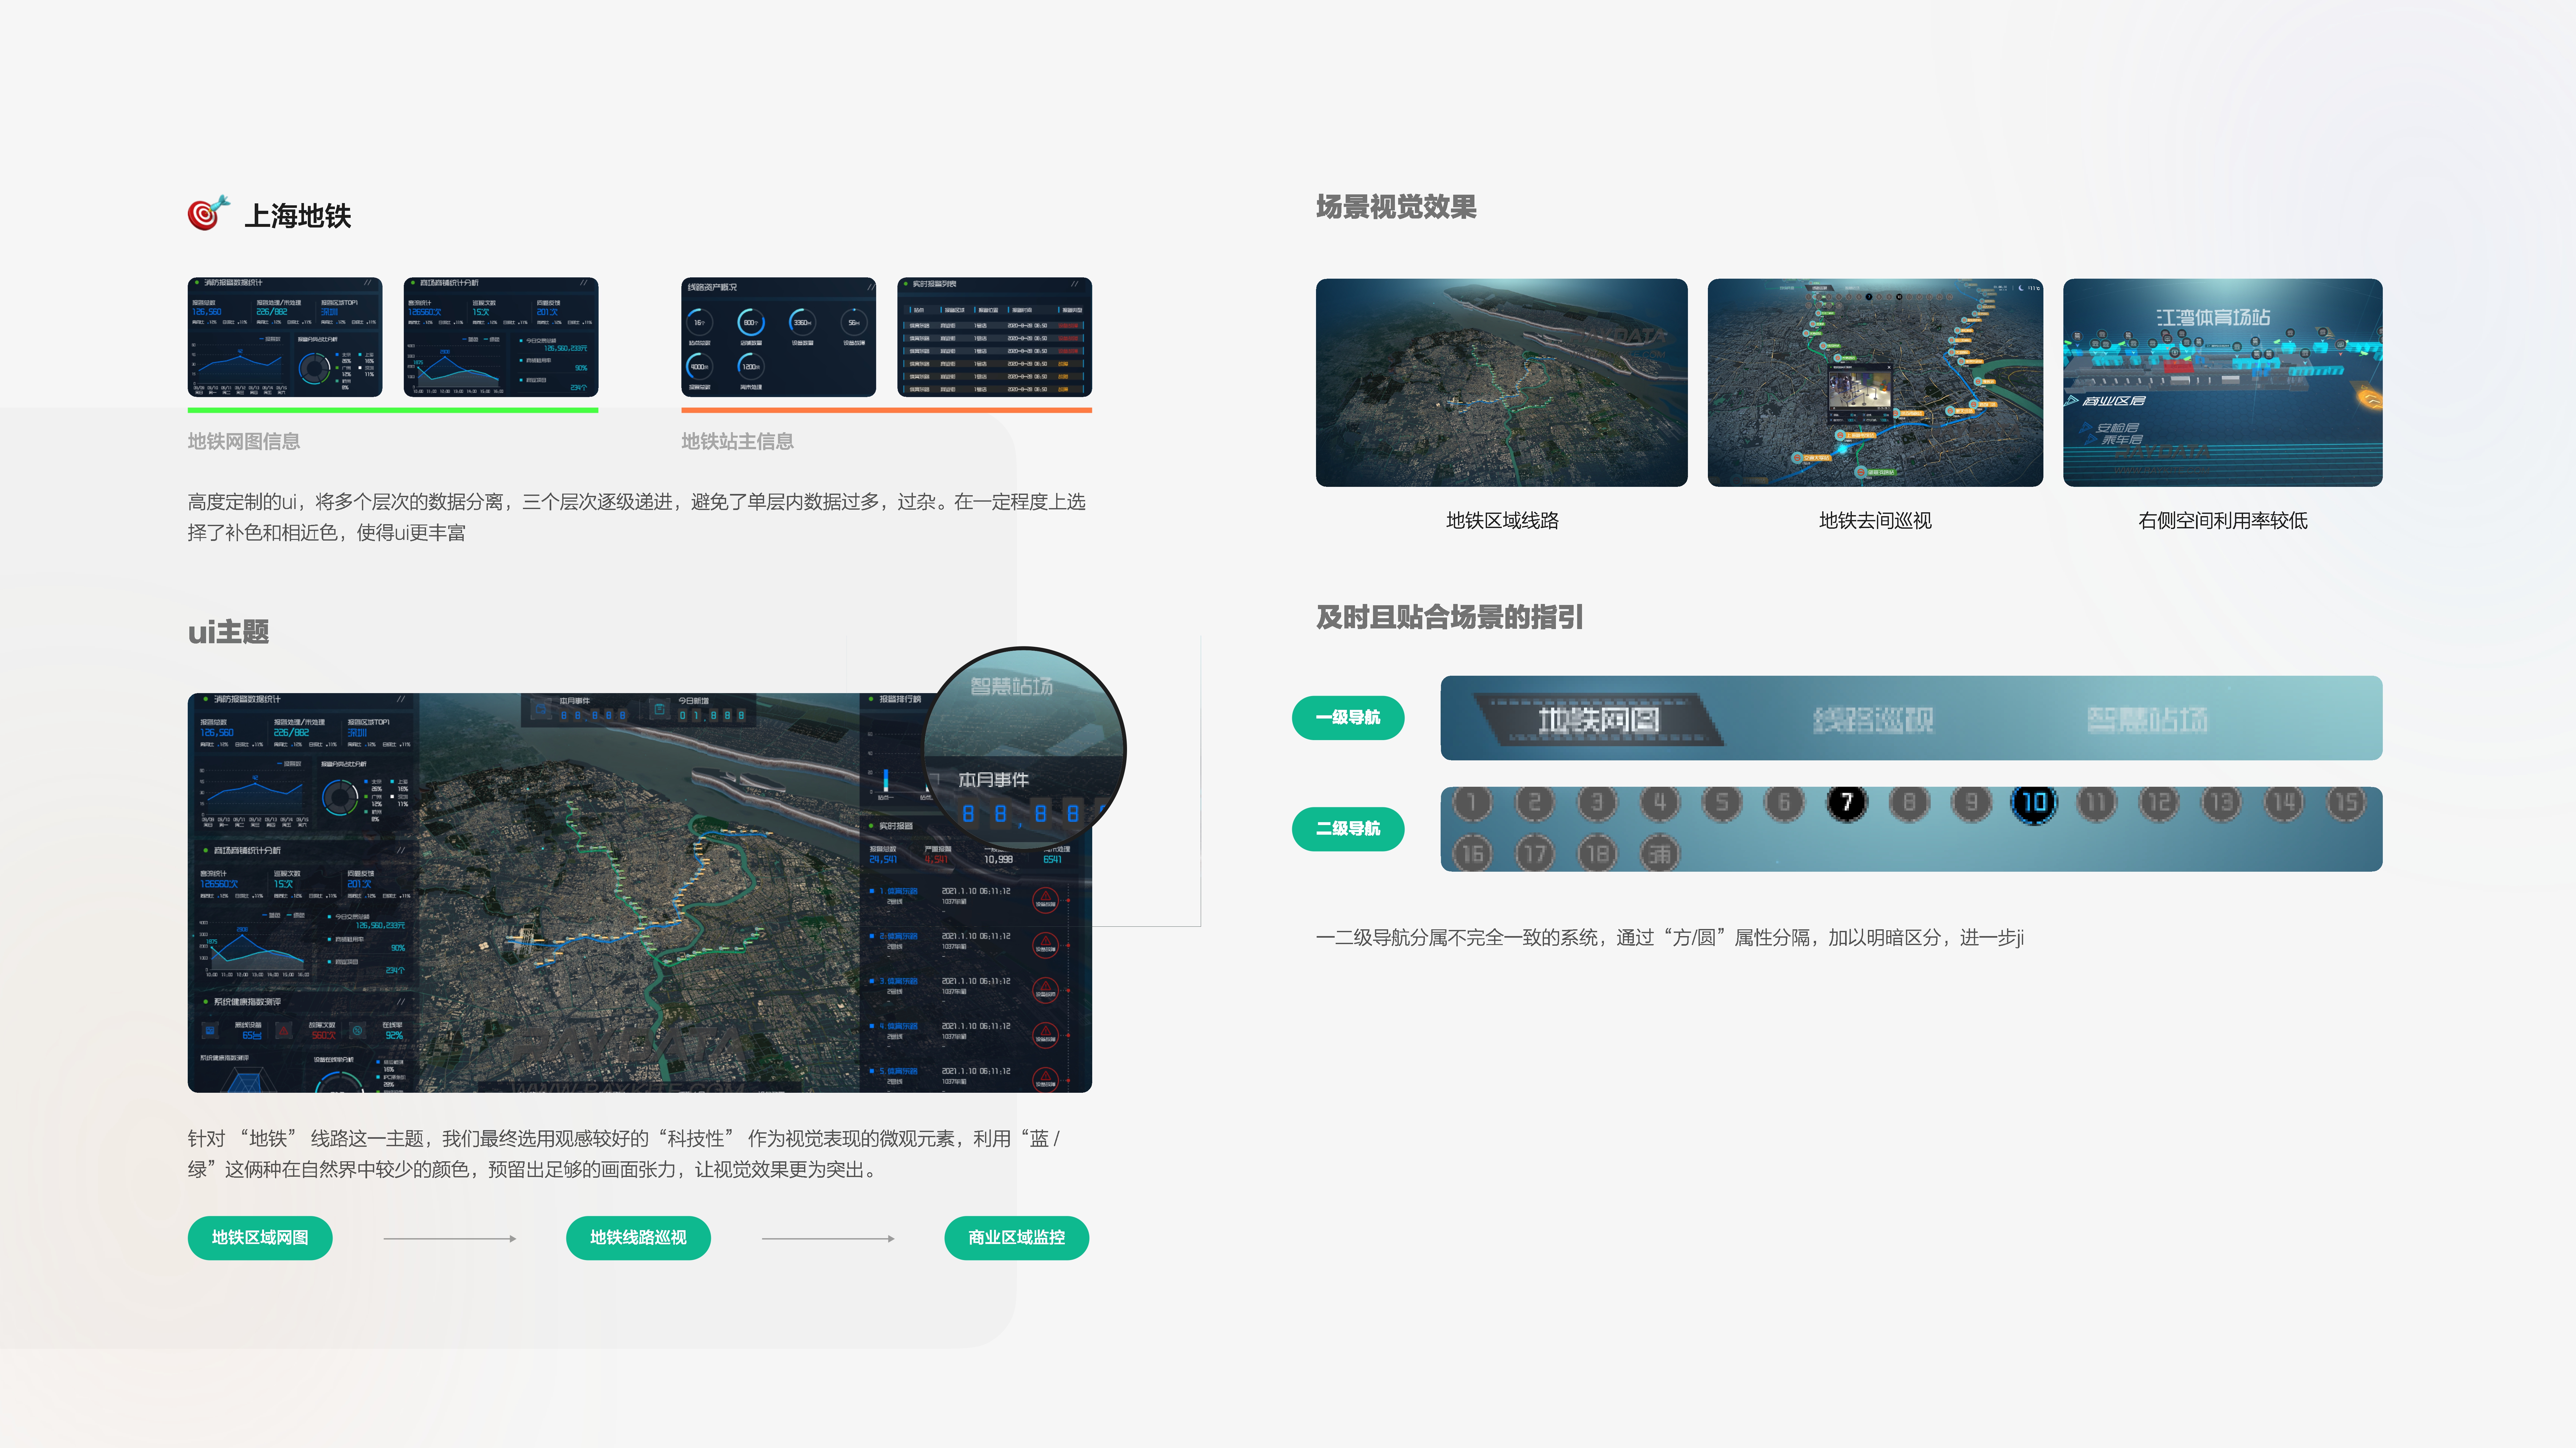This screenshot has height=1448, width=2576.
Task: Open the 消防报警数据统计 top thumbnail
Action: click(x=285, y=337)
